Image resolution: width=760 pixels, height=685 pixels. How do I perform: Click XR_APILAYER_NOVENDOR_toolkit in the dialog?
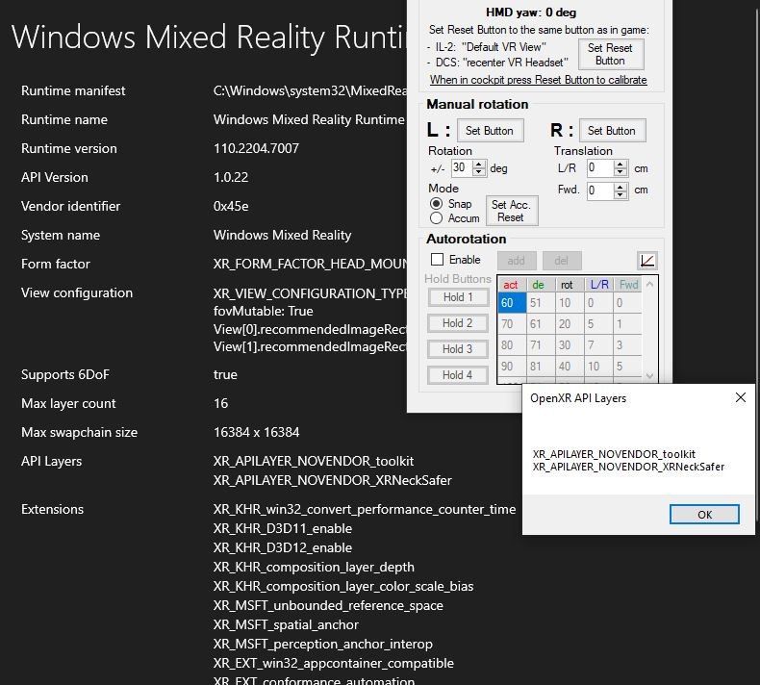(614, 454)
